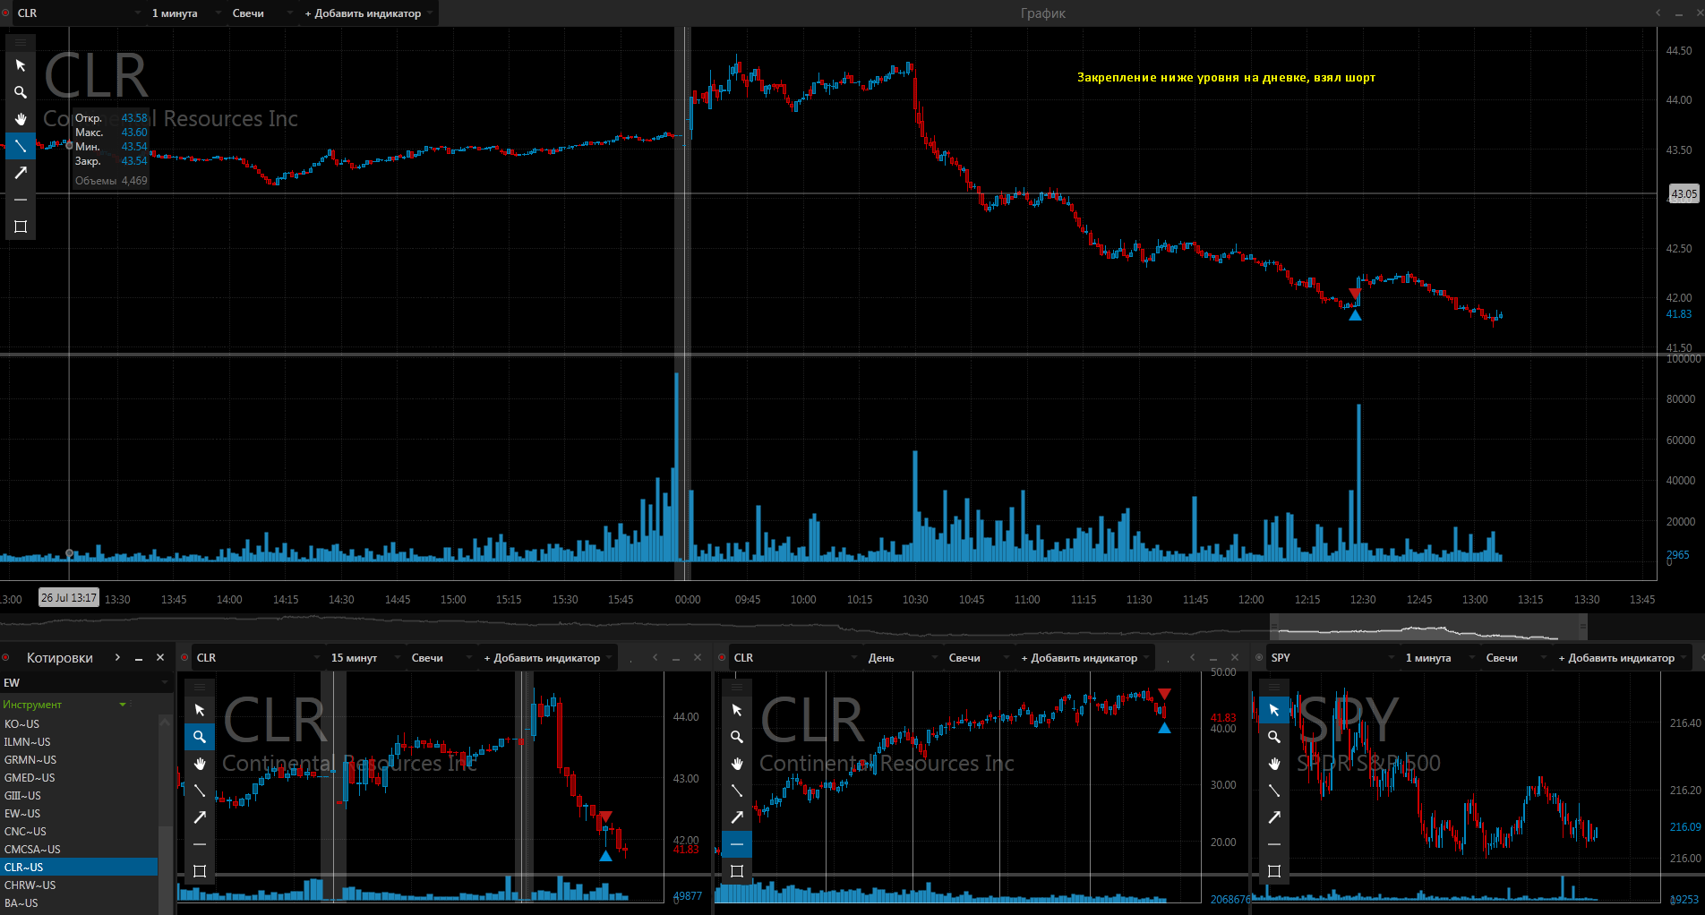The image size is (1705, 915).
Task: Select the arrow tool in the 15-minute CLR chart
Action: pyautogui.click(x=200, y=817)
